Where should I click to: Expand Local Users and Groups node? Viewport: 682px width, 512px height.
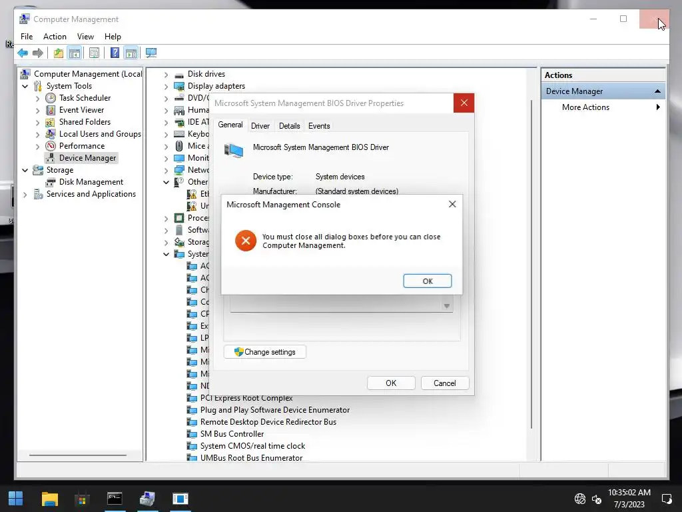(38, 135)
